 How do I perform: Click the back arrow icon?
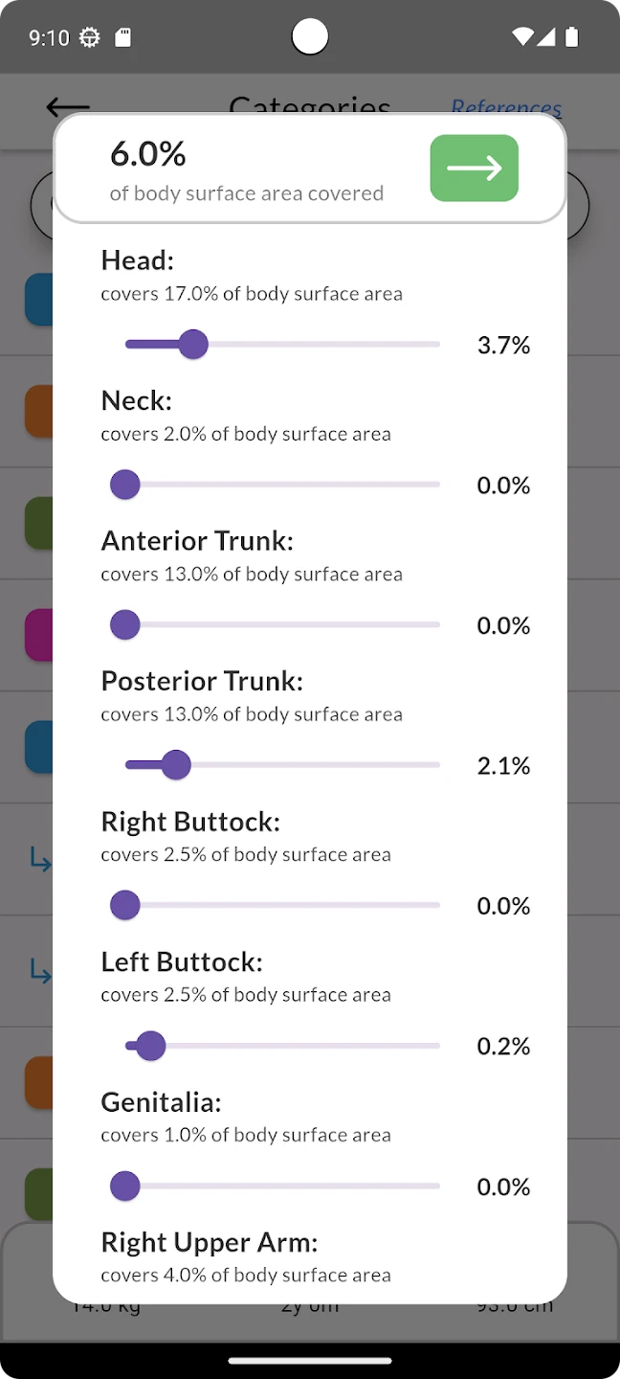point(67,106)
